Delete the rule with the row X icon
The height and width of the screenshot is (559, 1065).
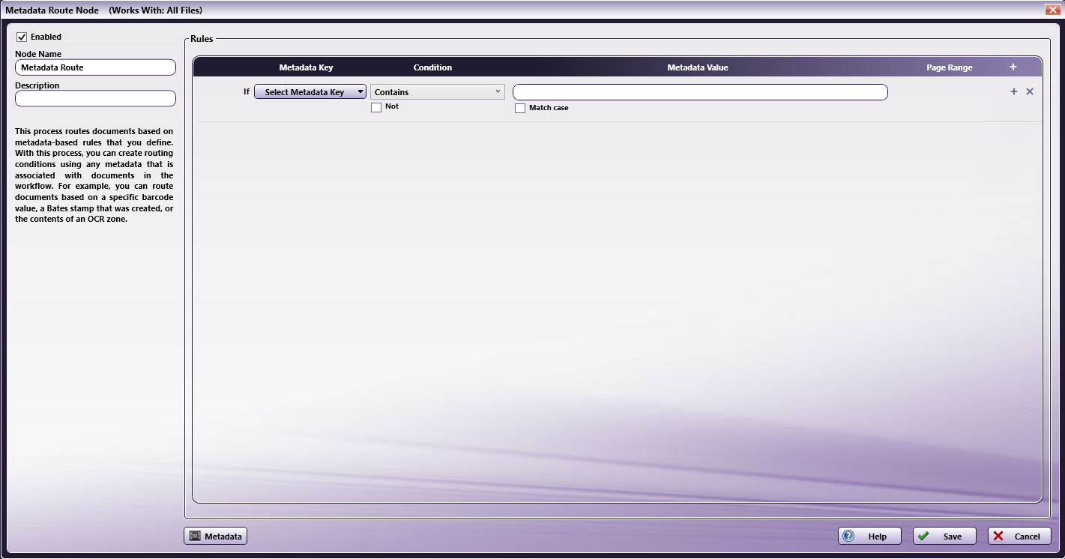(1030, 91)
